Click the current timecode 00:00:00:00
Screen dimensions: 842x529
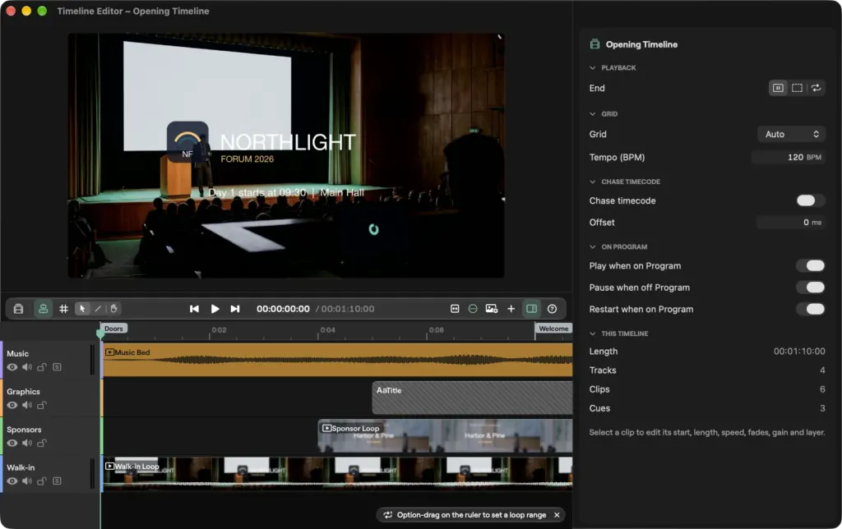pyautogui.click(x=283, y=309)
